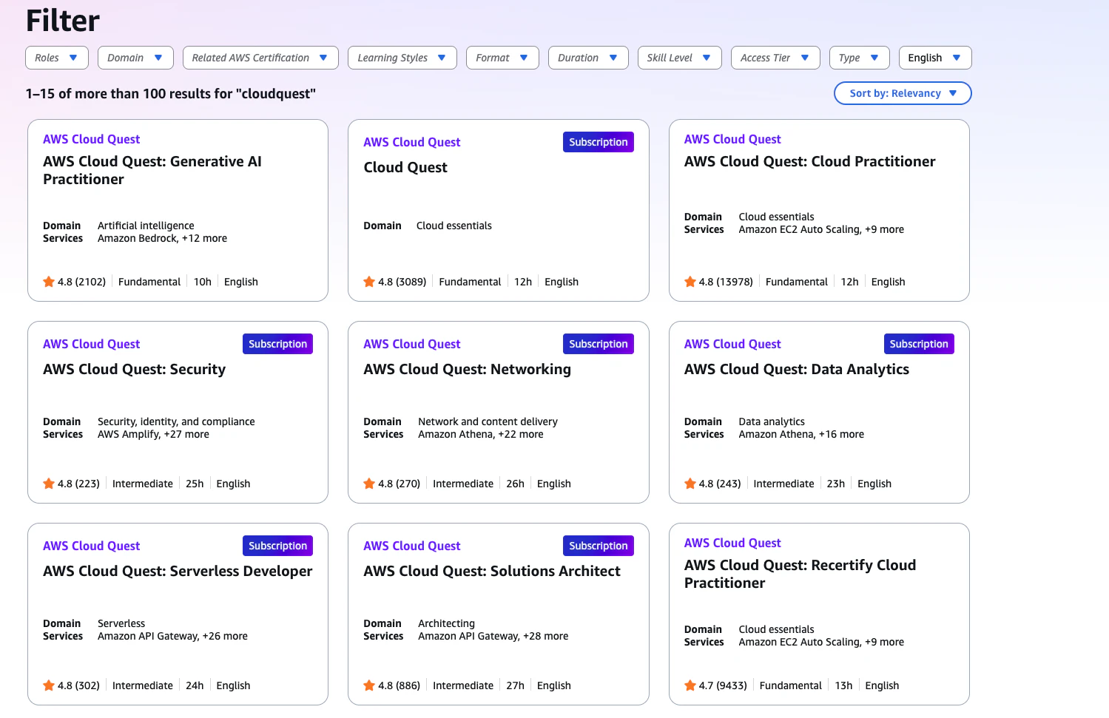This screenshot has width=1109, height=718.
Task: Click star rating icon beside 4.8 (270)
Action: pyautogui.click(x=369, y=484)
